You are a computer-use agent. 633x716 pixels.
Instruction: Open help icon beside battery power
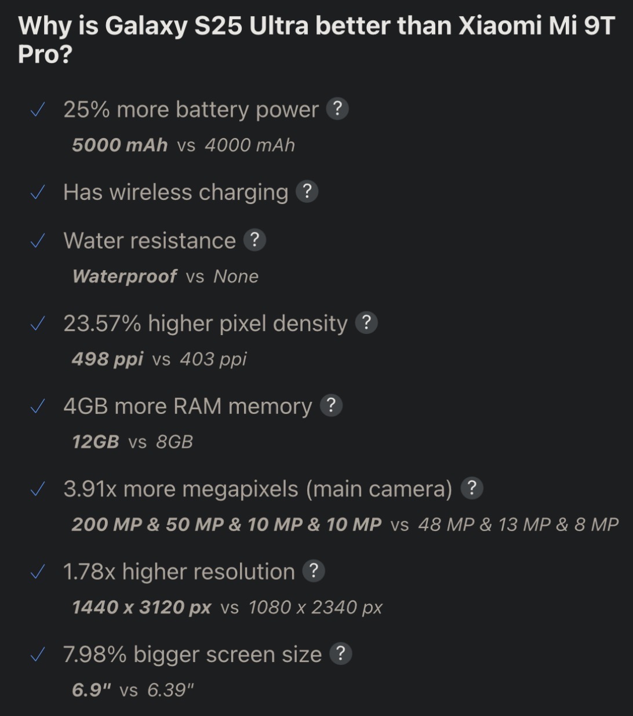tap(337, 109)
